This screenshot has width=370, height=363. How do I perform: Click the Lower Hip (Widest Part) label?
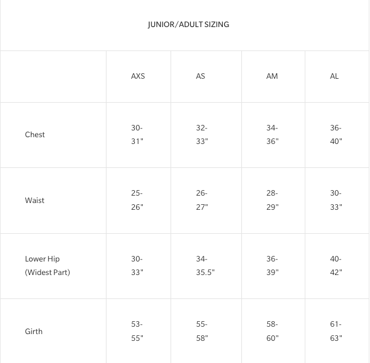click(47, 266)
